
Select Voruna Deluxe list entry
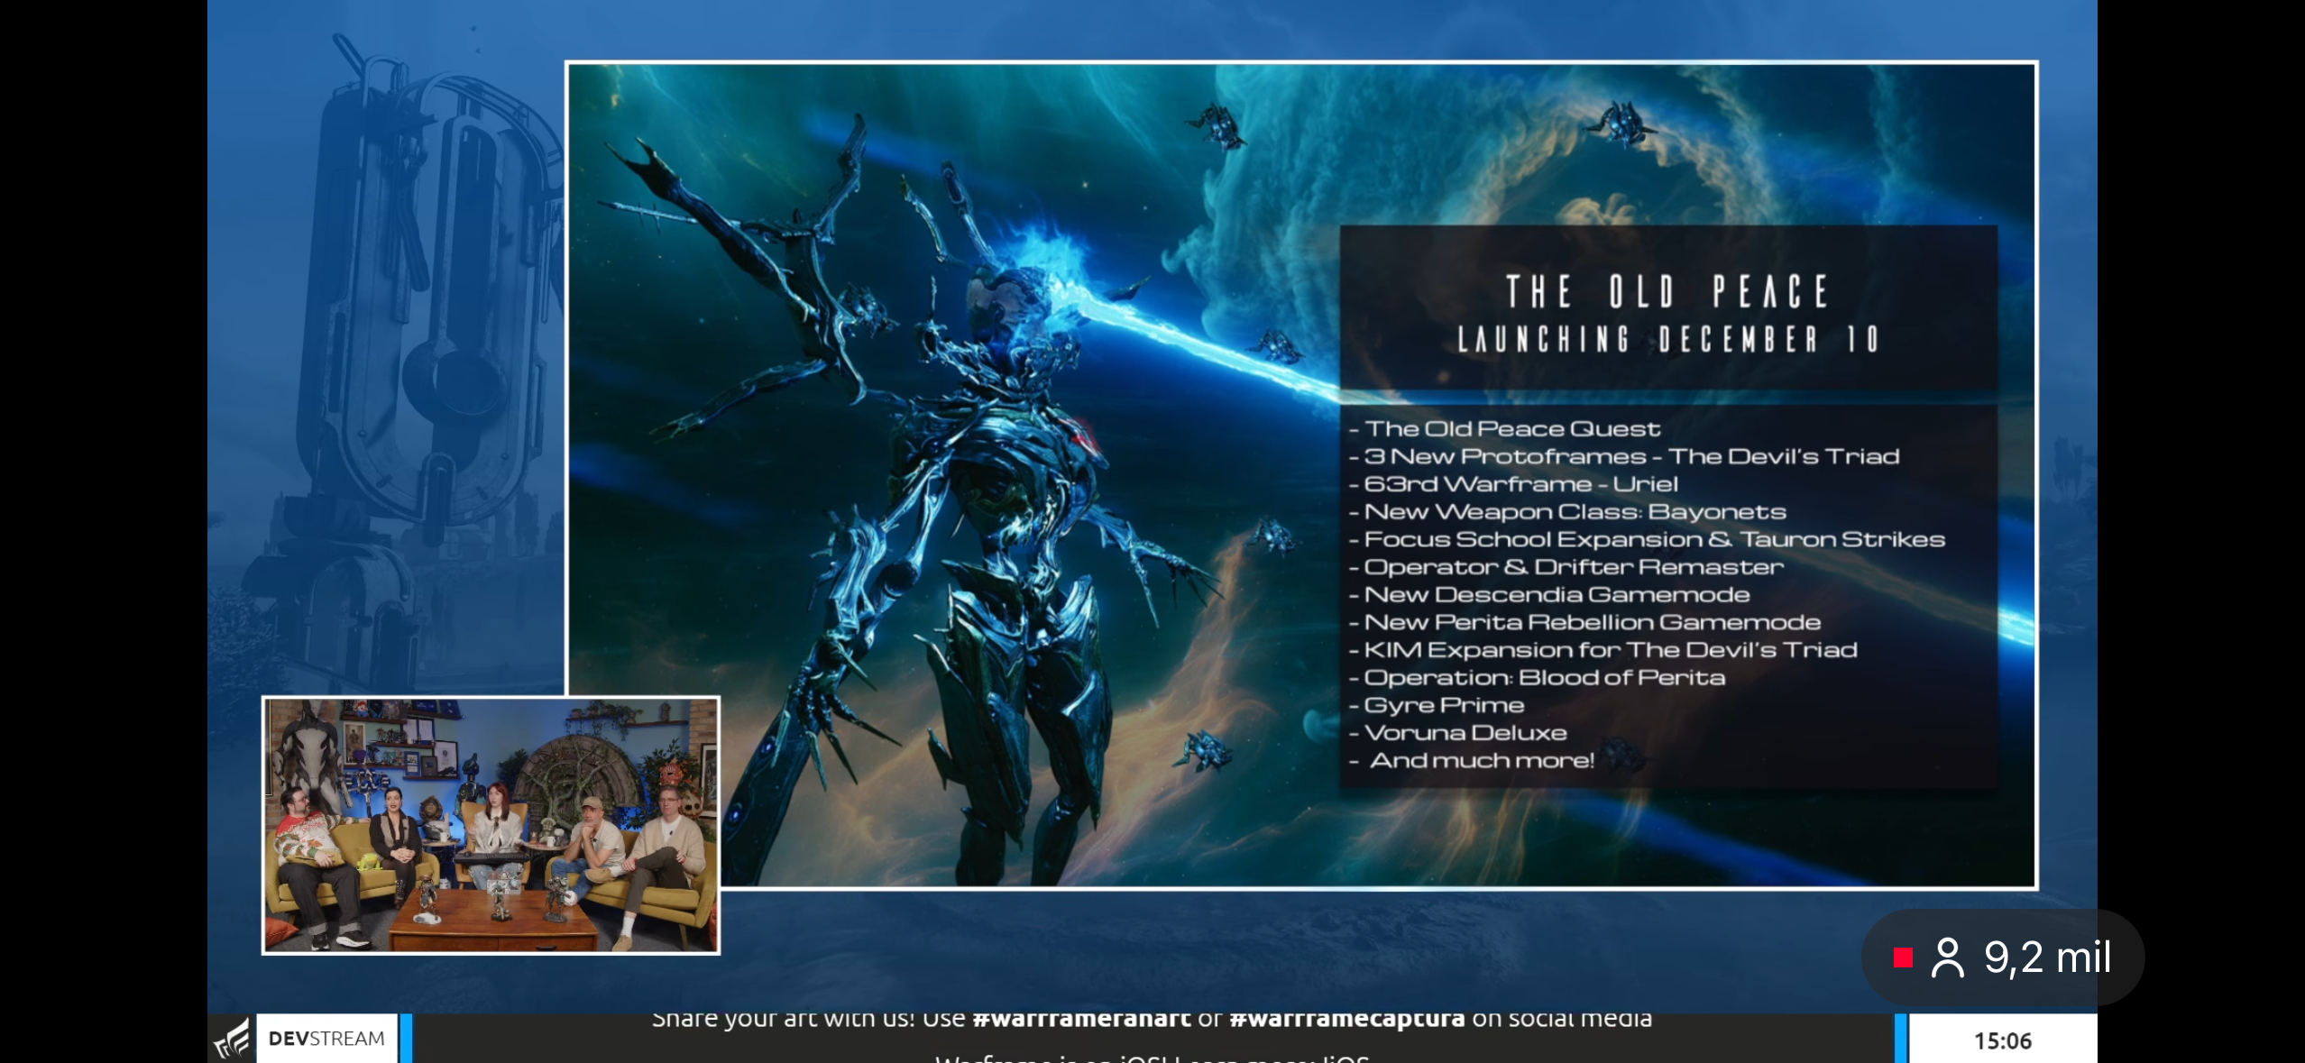[x=1465, y=733]
